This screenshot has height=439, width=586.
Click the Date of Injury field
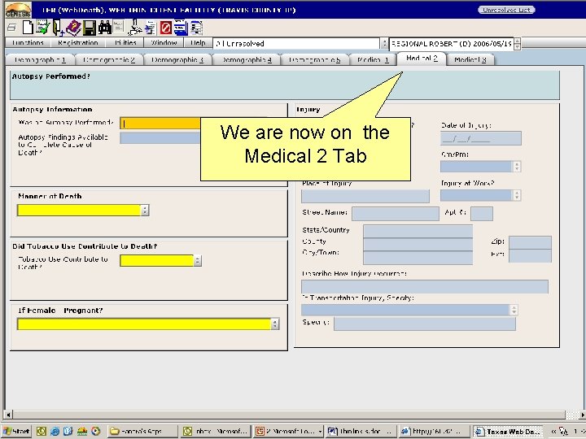click(x=481, y=138)
